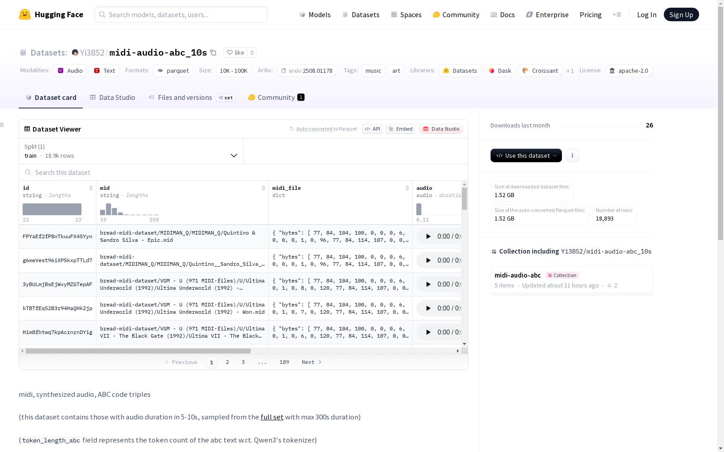
Task: Select the parquet format tag
Action: 173,71
